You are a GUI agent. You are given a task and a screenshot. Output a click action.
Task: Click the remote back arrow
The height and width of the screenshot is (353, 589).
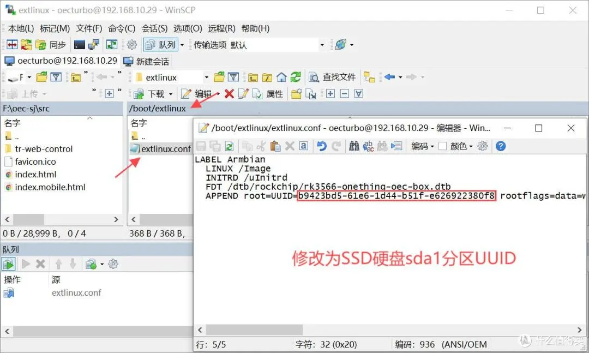[x=389, y=77]
